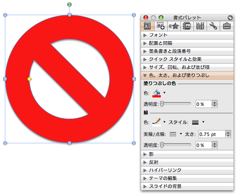Click the bottom-right corner resize handle

[x=134, y=143]
